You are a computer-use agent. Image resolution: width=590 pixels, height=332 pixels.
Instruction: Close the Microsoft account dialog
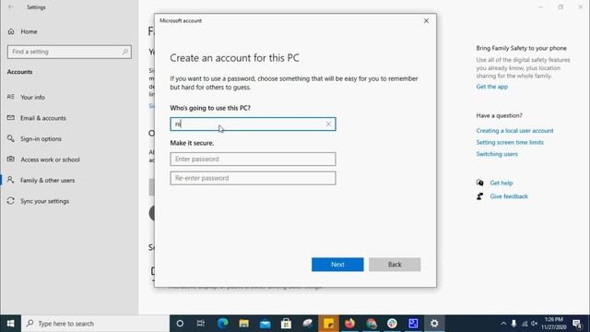pos(426,20)
